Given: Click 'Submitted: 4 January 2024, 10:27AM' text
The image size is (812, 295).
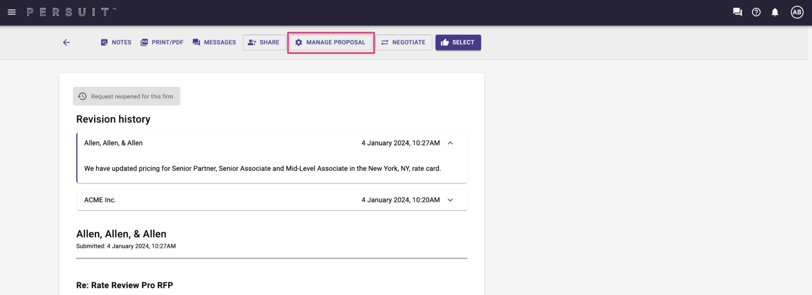Looking at the screenshot, I should tap(126, 246).
